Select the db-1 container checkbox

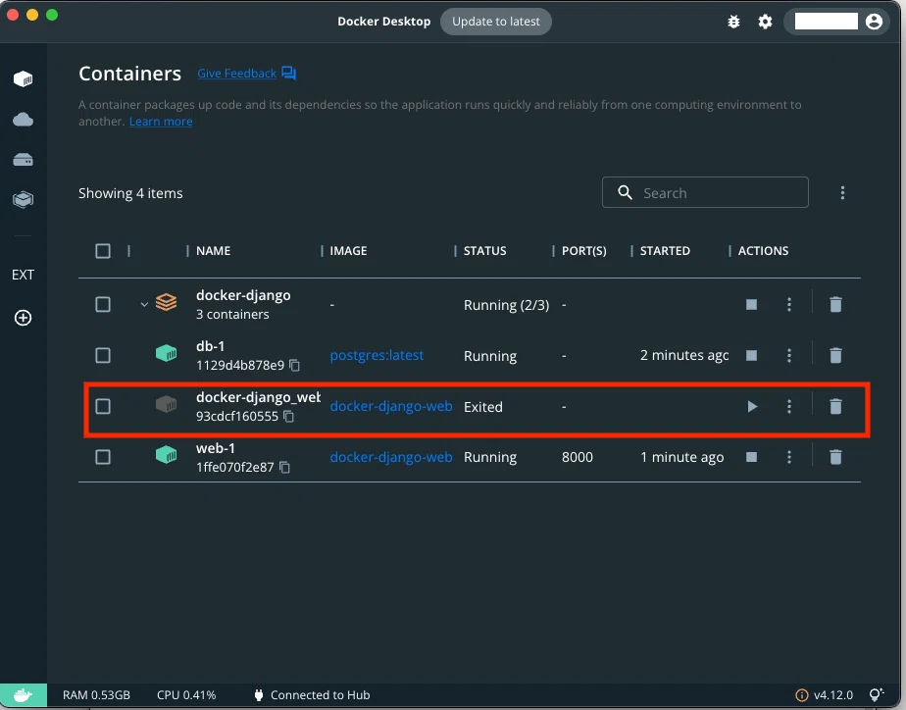pos(103,355)
